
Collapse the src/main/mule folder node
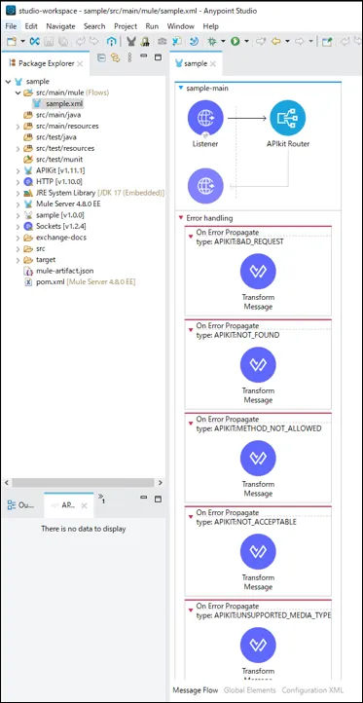[18, 92]
